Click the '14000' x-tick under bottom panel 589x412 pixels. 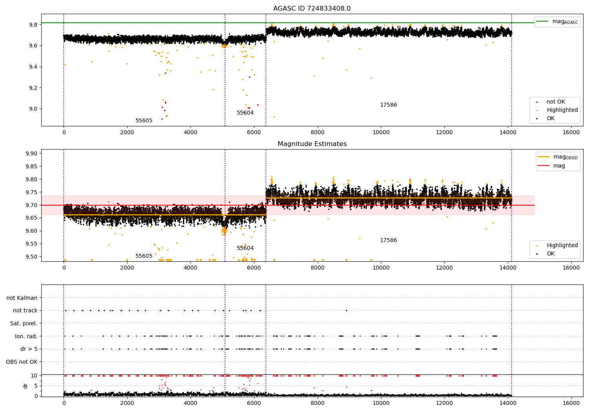pos(508,403)
